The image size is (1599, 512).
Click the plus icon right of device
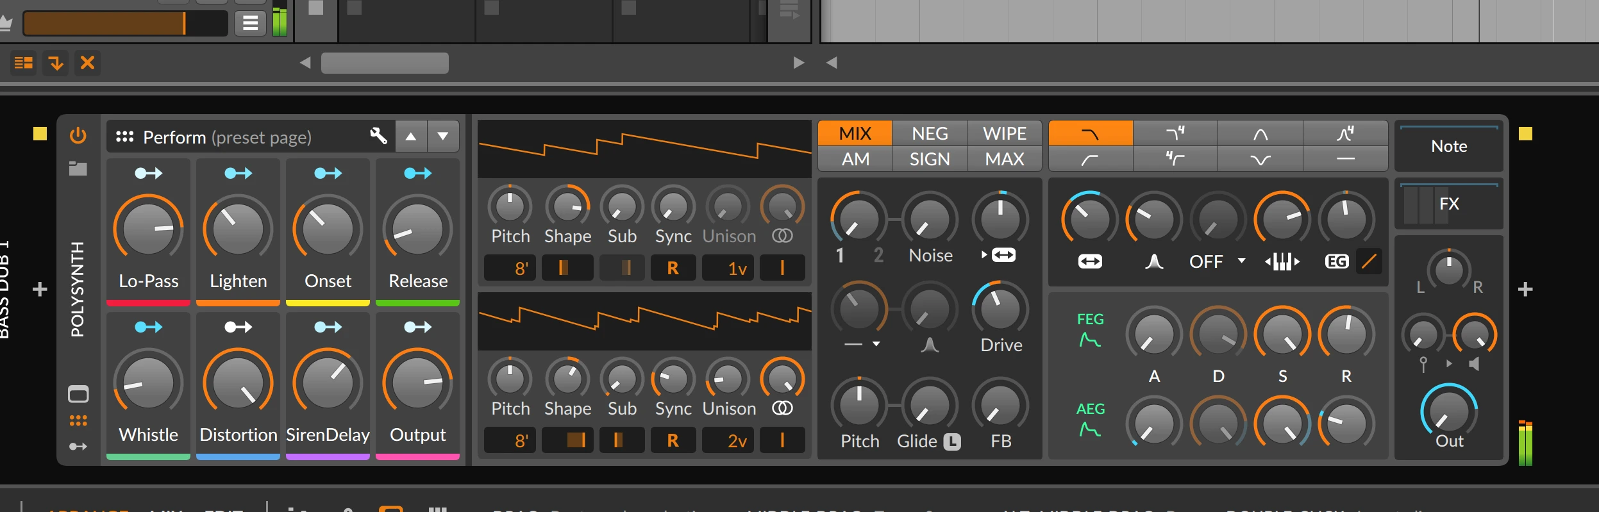(x=1525, y=290)
